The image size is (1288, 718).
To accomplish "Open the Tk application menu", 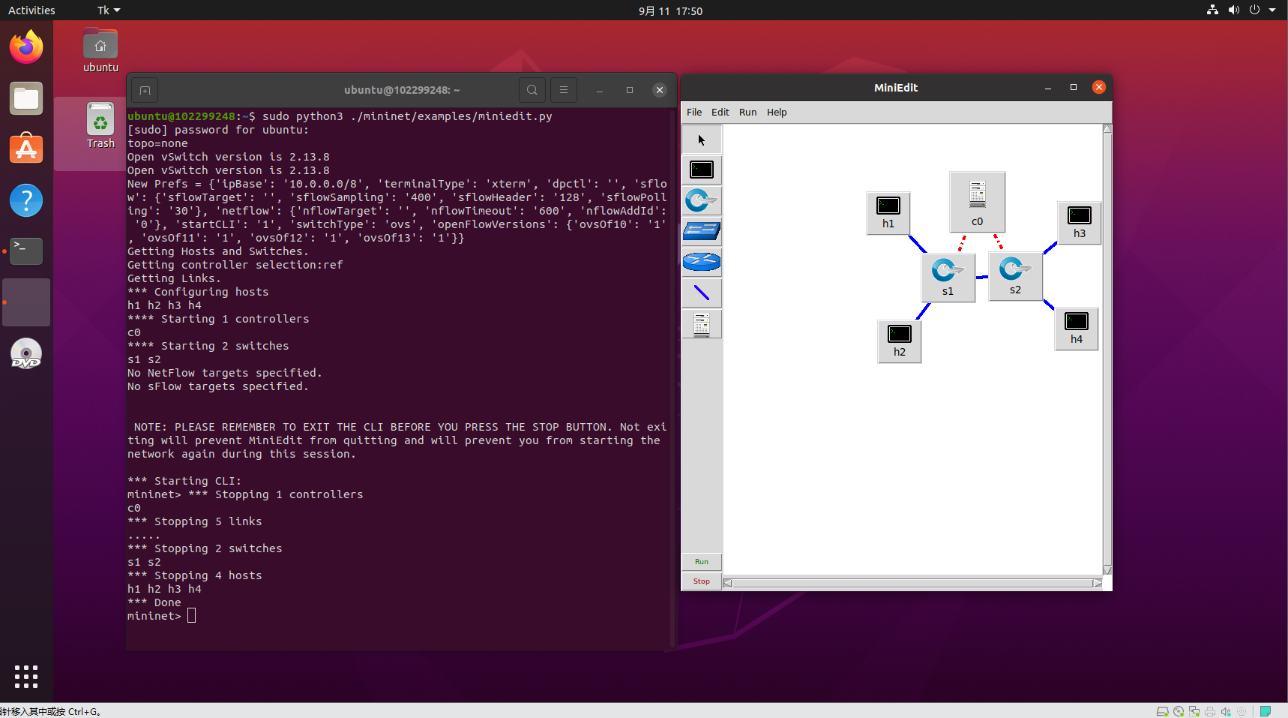I will [x=109, y=11].
